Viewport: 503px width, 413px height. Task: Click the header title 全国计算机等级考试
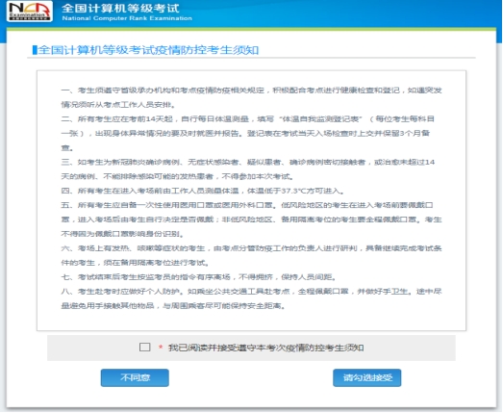tap(120, 8)
